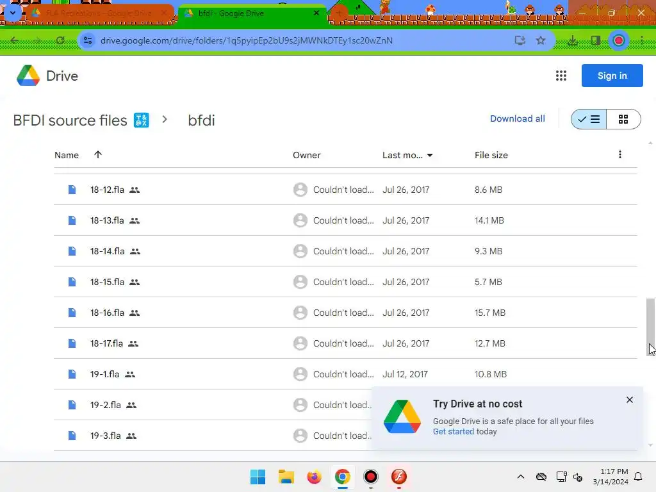
Task: Open the screen recorder app in taskbar
Action: point(371,477)
